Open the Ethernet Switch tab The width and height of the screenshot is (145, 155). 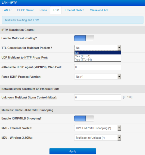point(74,10)
